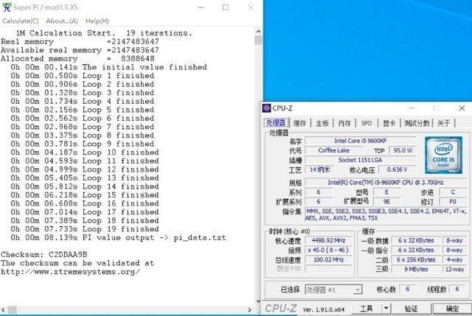The width and height of the screenshot is (472, 316).
Task: Click the 12-way associativity field
Action: click(454, 270)
